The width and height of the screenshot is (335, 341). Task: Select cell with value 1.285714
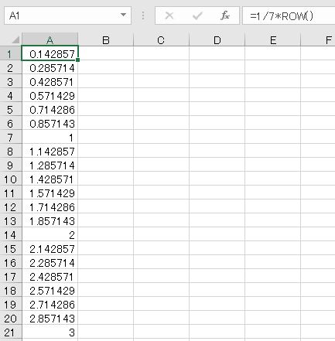50,165
